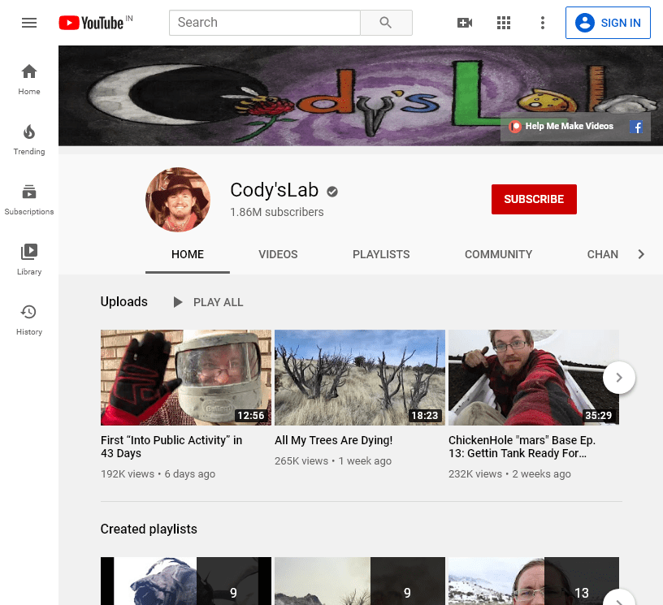The height and width of the screenshot is (605, 663).
Task: Click the 232K views 2 weeks ago text
Action: coord(509,474)
